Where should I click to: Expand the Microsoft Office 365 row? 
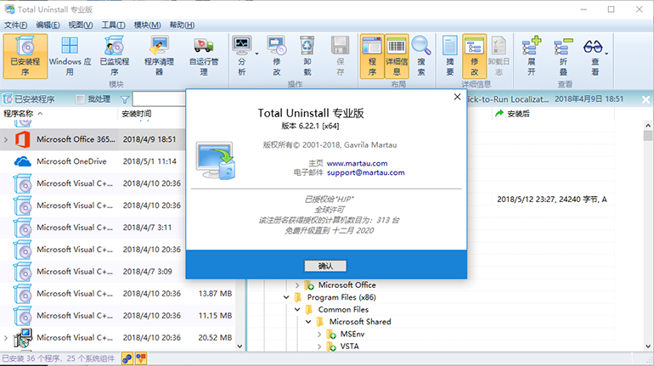tap(7, 139)
